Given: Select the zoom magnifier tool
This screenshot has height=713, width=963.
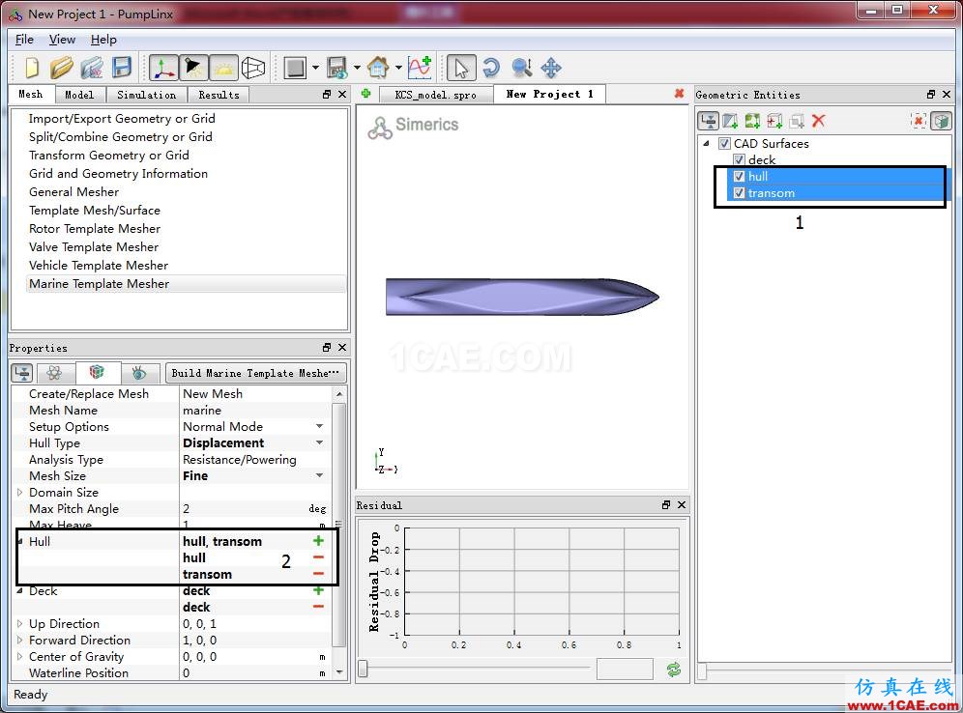Looking at the screenshot, I should coord(521,68).
